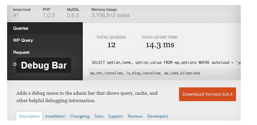Click the koop.local #1 site label
257x125 pixels.
coord(22,12)
